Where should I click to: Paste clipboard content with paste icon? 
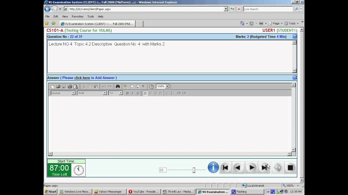(x=96, y=87)
